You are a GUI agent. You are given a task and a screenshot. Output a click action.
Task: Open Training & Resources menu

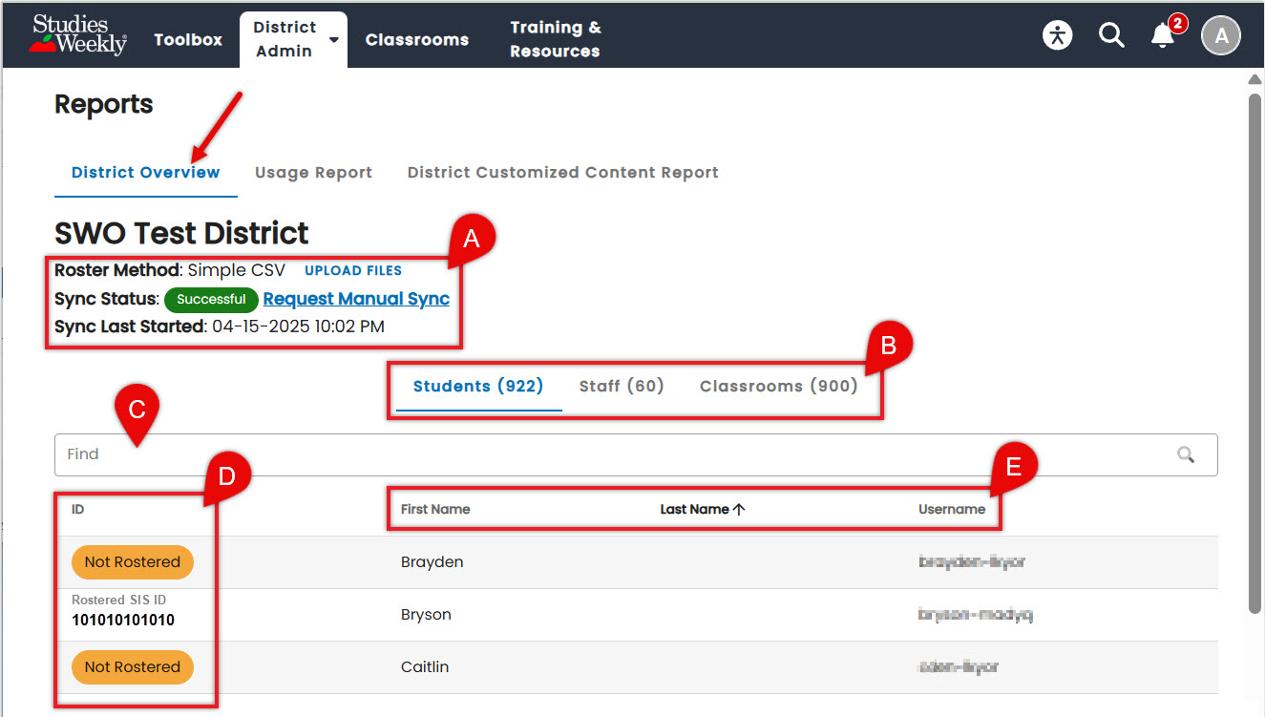coord(556,39)
